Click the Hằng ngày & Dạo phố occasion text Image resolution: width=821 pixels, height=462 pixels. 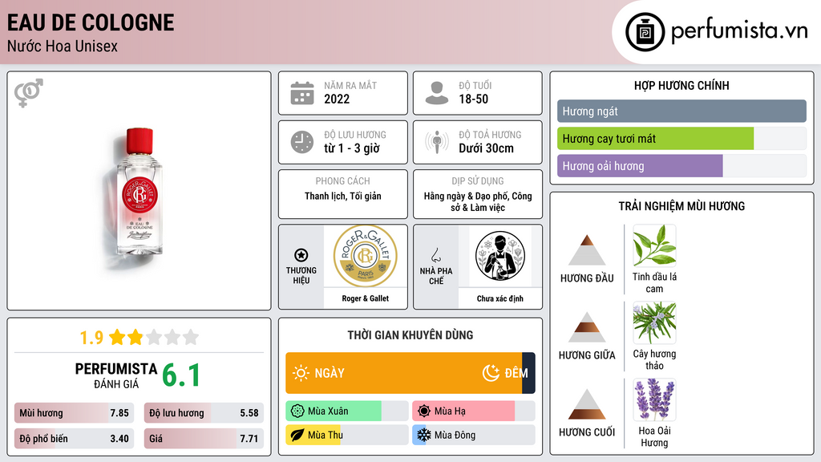[478, 201]
